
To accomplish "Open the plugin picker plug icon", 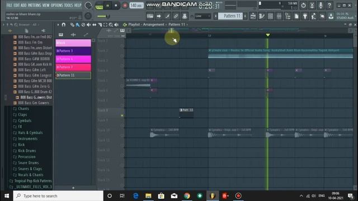I will coord(305,16).
